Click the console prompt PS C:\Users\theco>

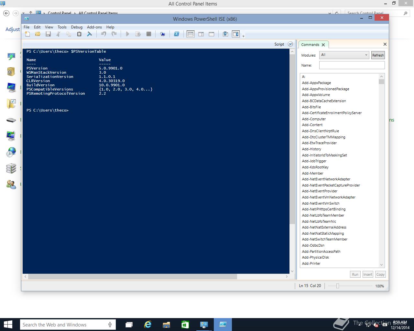click(48, 110)
